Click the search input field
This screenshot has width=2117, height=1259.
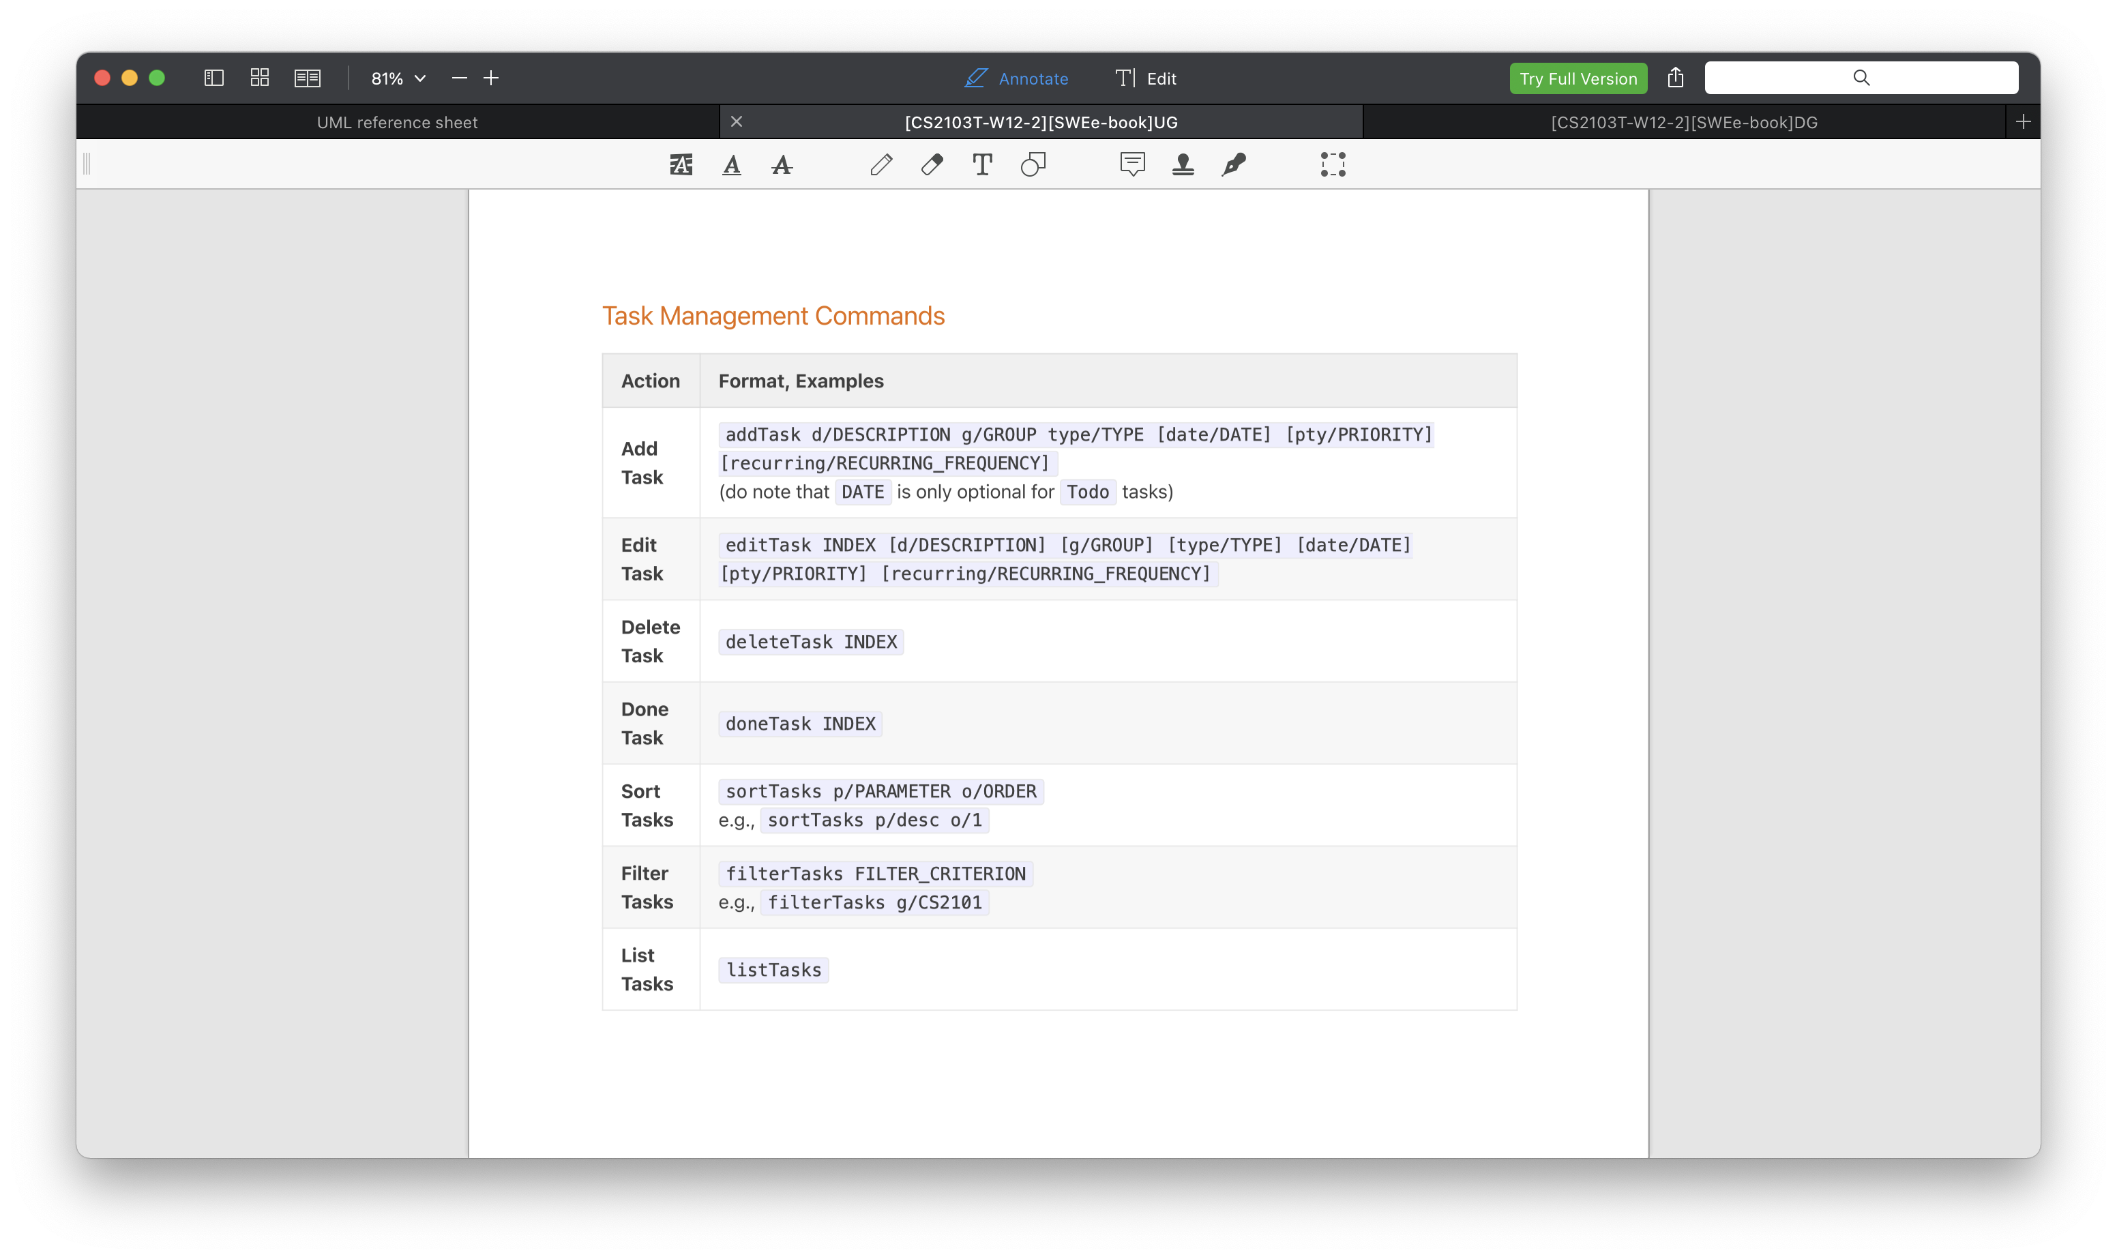coord(1861,78)
